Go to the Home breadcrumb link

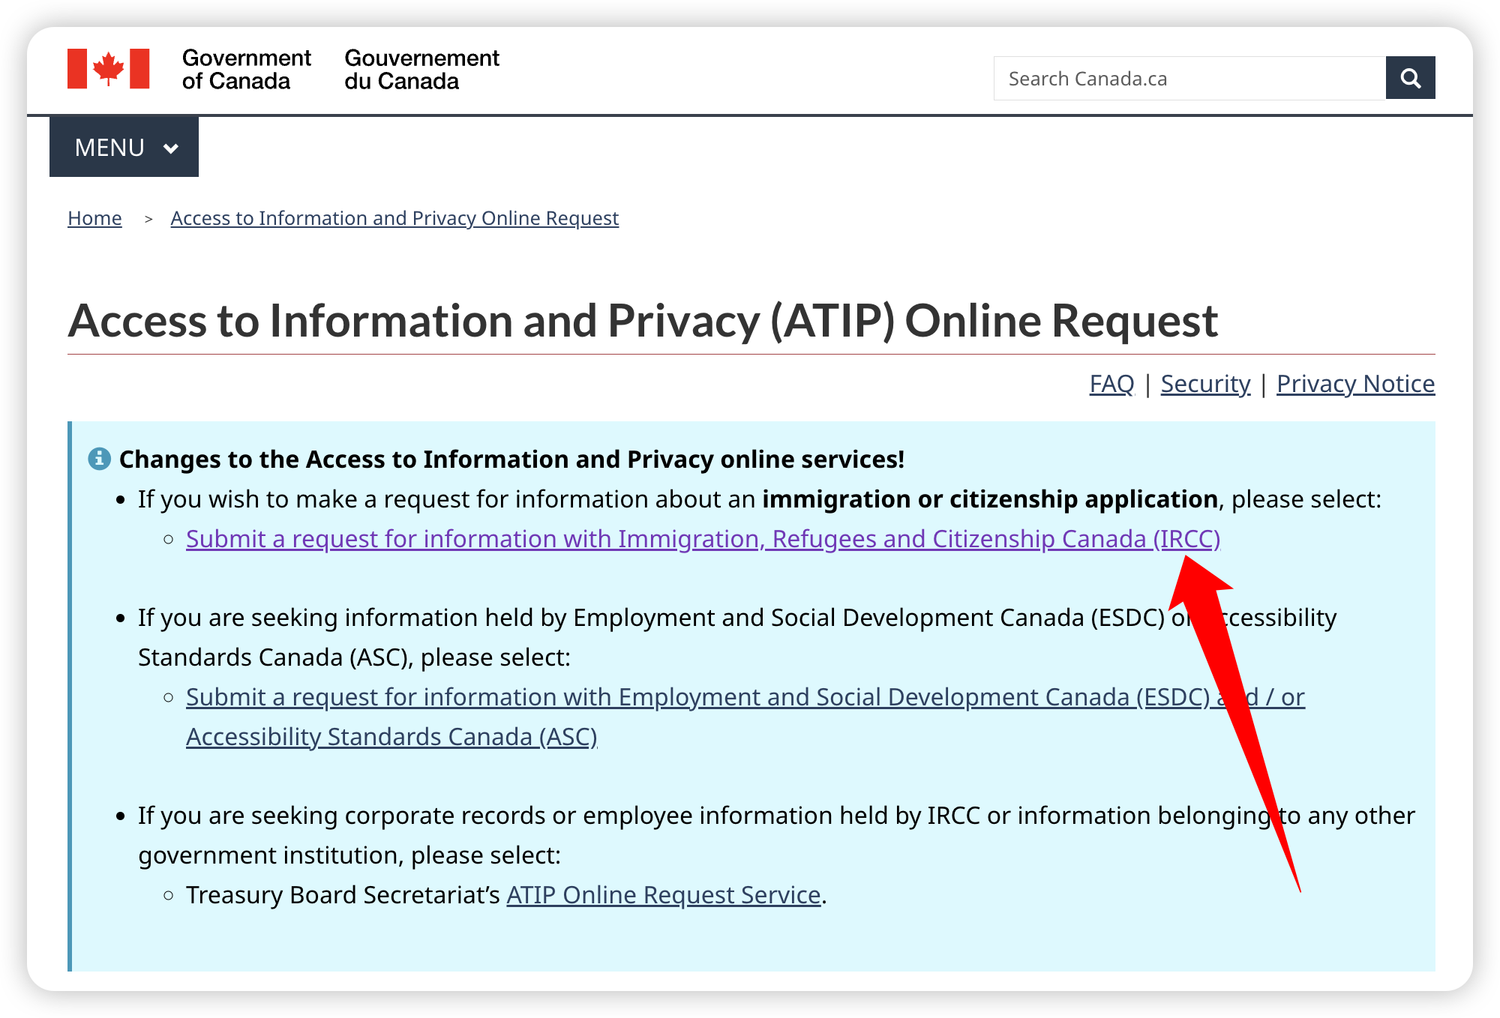pos(94,218)
